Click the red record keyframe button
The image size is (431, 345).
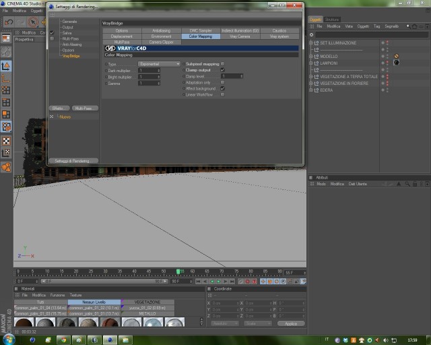pos(247,282)
